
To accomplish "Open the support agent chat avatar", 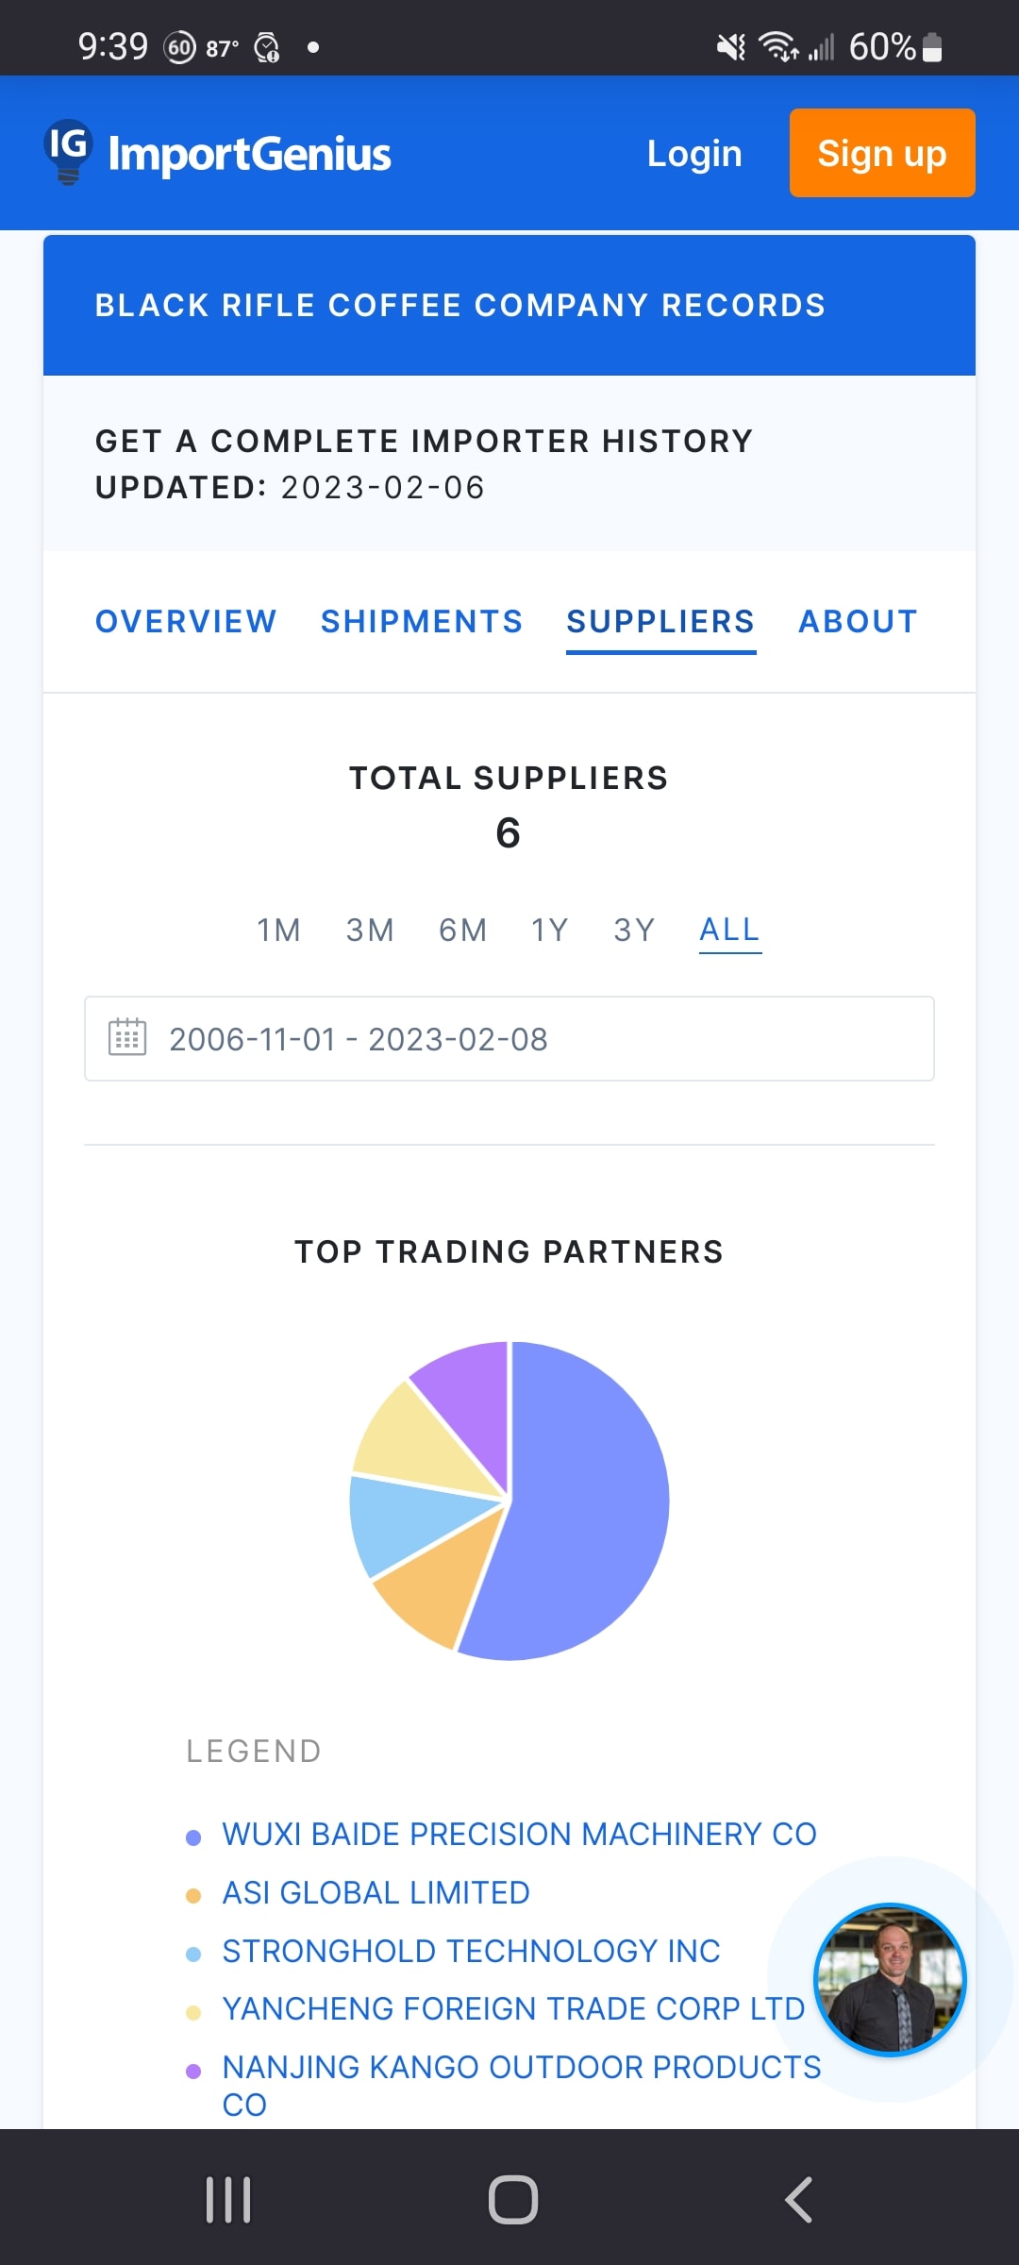I will click(x=890, y=1979).
